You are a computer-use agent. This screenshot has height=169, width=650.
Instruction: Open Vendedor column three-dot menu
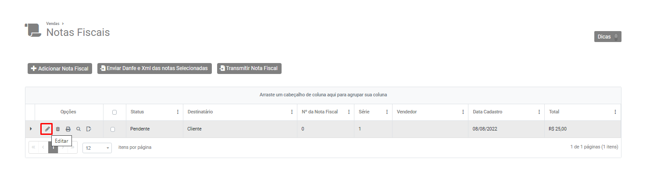pyautogui.click(x=463, y=112)
